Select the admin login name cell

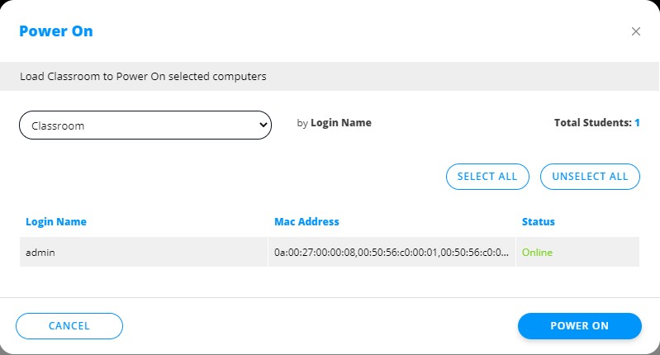[x=40, y=253]
